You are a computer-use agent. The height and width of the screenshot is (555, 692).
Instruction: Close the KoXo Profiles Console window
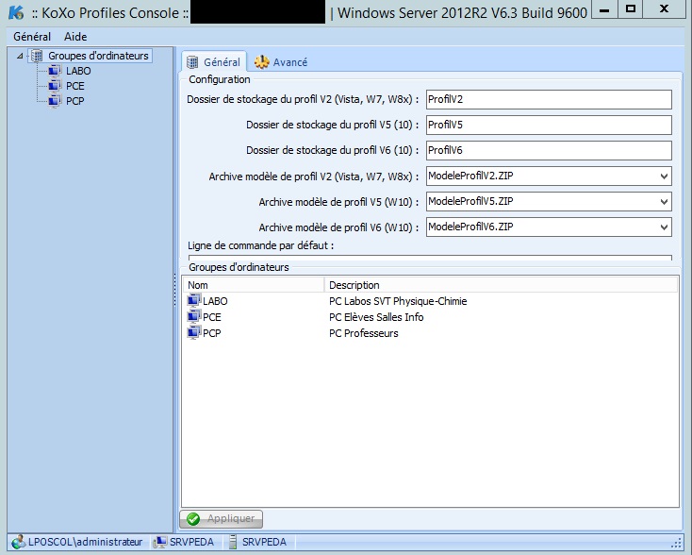[664, 8]
